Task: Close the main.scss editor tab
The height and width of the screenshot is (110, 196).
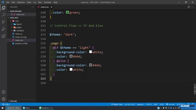Action: (x=51, y=7)
